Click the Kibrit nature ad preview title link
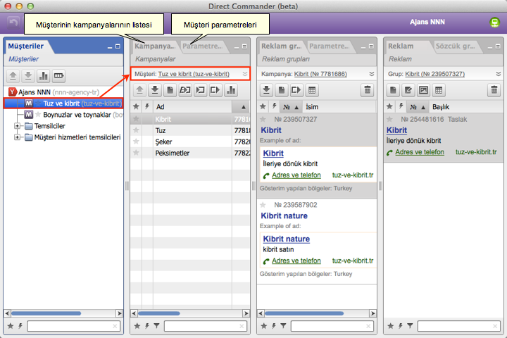507x338 pixels. coord(286,239)
